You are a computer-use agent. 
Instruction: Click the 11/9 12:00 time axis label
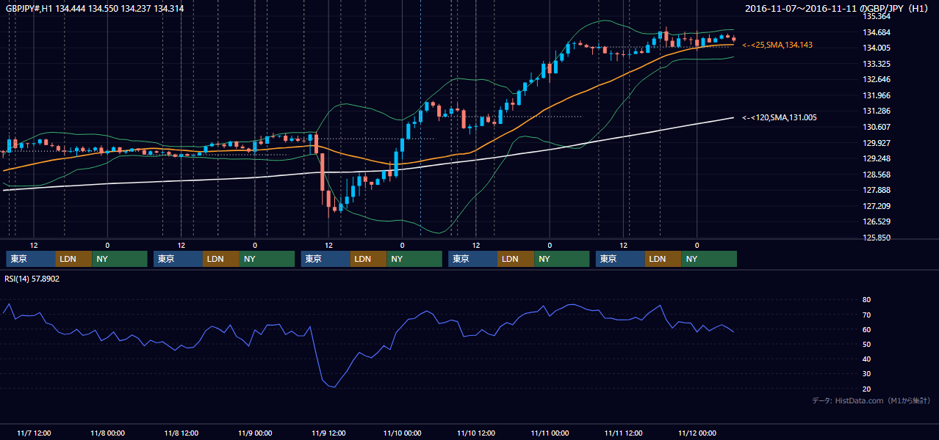point(328,433)
